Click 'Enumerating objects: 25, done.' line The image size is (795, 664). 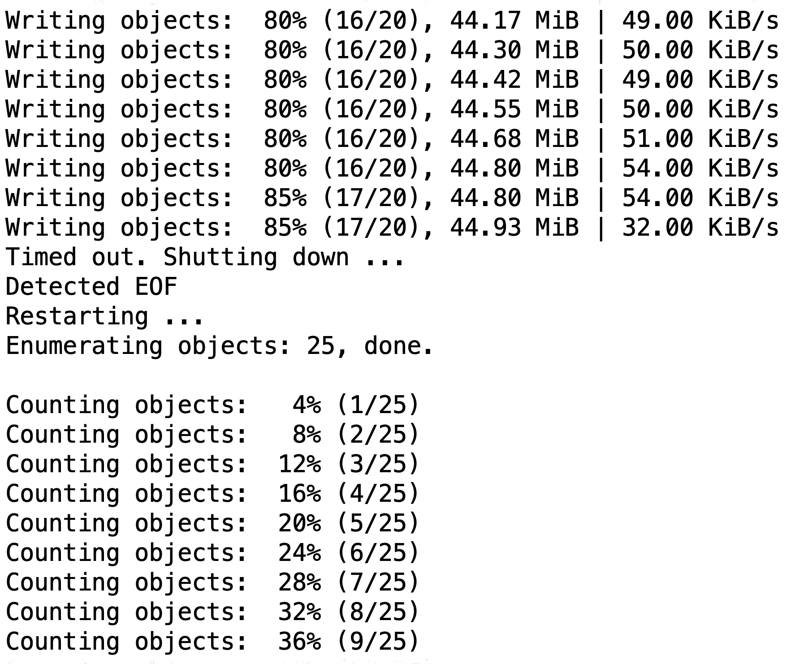[219, 346]
